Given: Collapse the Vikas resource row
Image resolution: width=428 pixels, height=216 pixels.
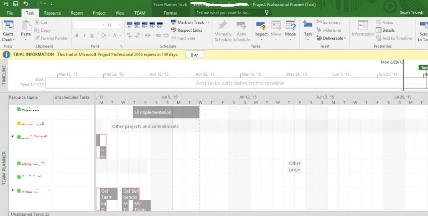Looking at the screenshot, I should click(x=13, y=190).
